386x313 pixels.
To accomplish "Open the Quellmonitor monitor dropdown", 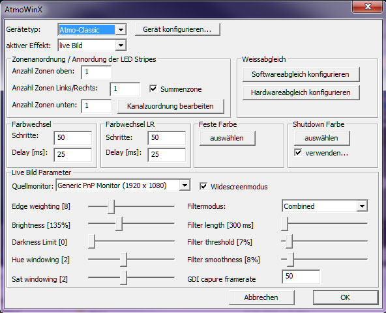I will 123,185.
